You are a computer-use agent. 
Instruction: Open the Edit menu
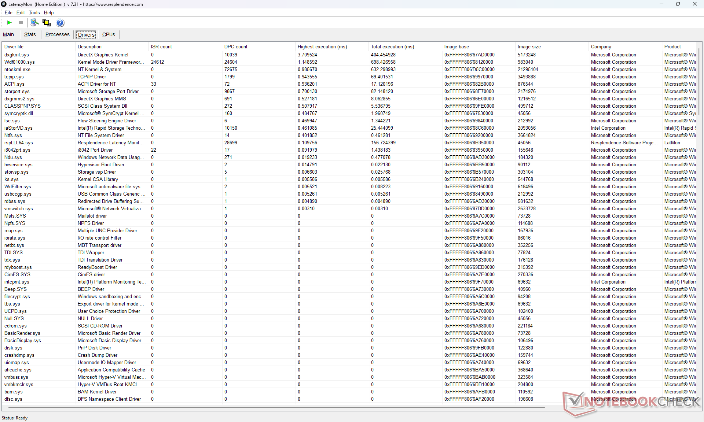coord(21,12)
